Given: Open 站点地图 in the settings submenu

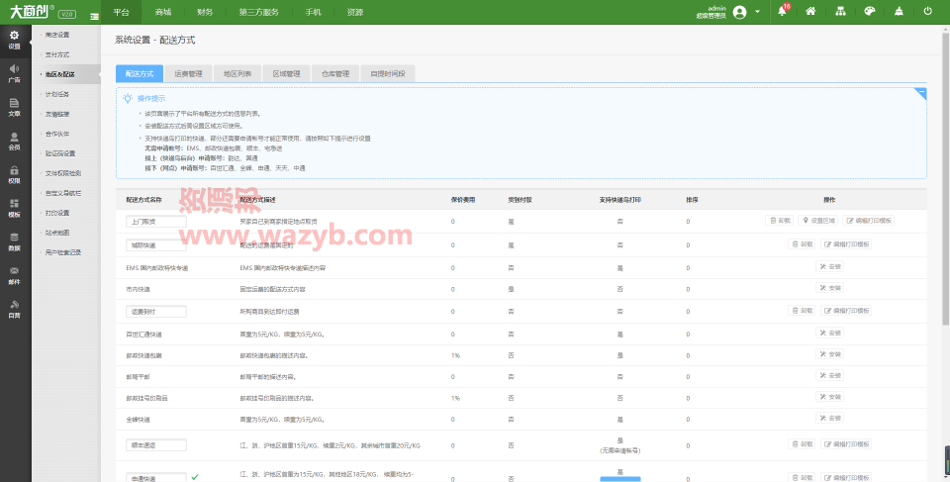Looking at the screenshot, I should pyautogui.click(x=57, y=233).
